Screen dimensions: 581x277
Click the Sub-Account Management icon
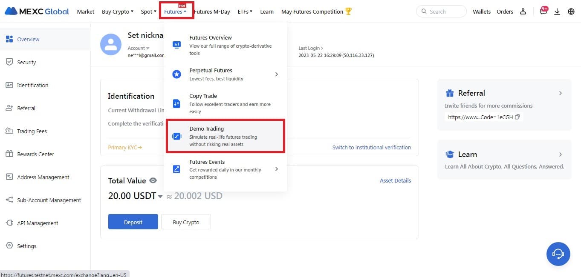(x=9, y=200)
